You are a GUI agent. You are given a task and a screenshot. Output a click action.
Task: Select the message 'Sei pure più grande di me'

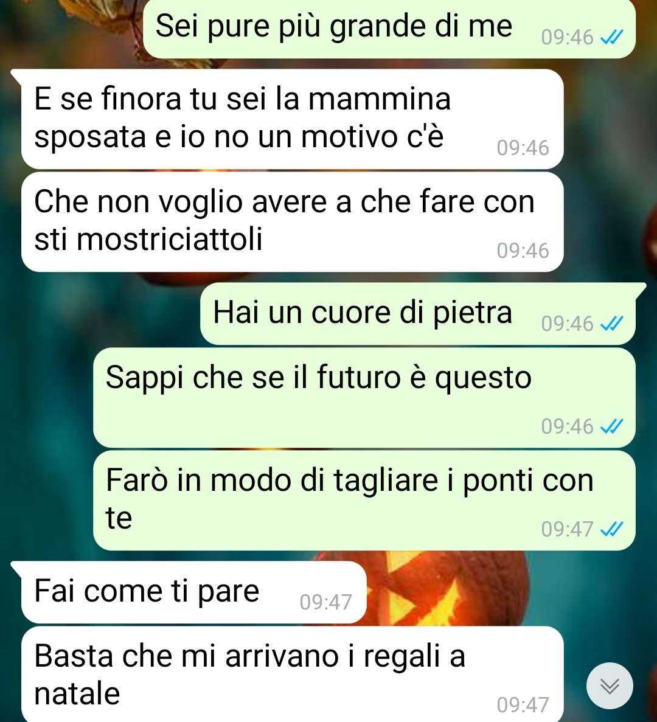point(389,29)
